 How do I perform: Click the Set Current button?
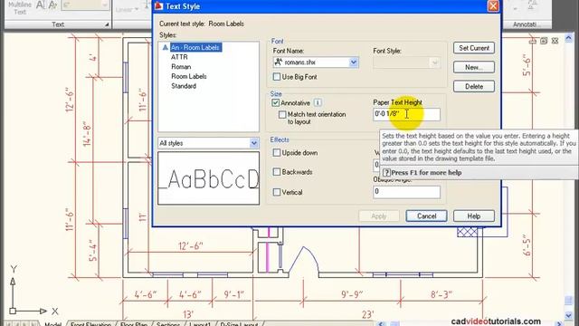474,48
